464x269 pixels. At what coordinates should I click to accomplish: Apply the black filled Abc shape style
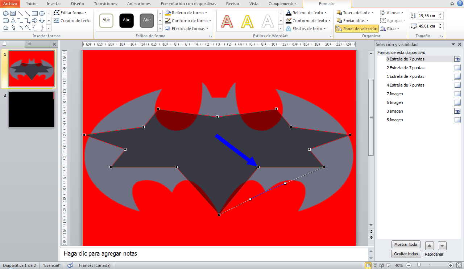pyautogui.click(x=127, y=21)
